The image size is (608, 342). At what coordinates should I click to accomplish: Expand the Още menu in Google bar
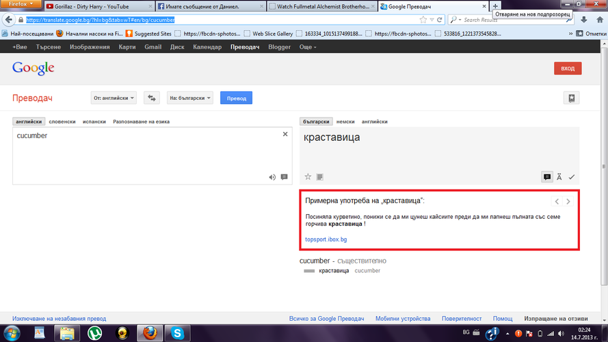[308, 47]
